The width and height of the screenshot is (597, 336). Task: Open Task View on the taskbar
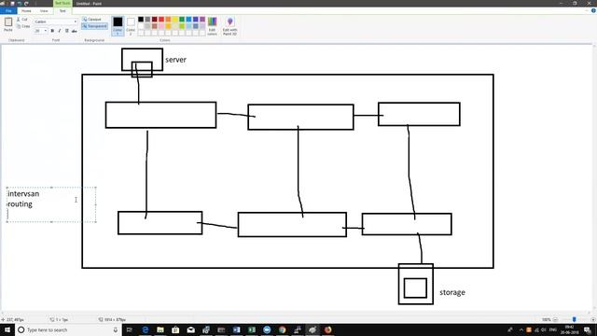[129, 329]
